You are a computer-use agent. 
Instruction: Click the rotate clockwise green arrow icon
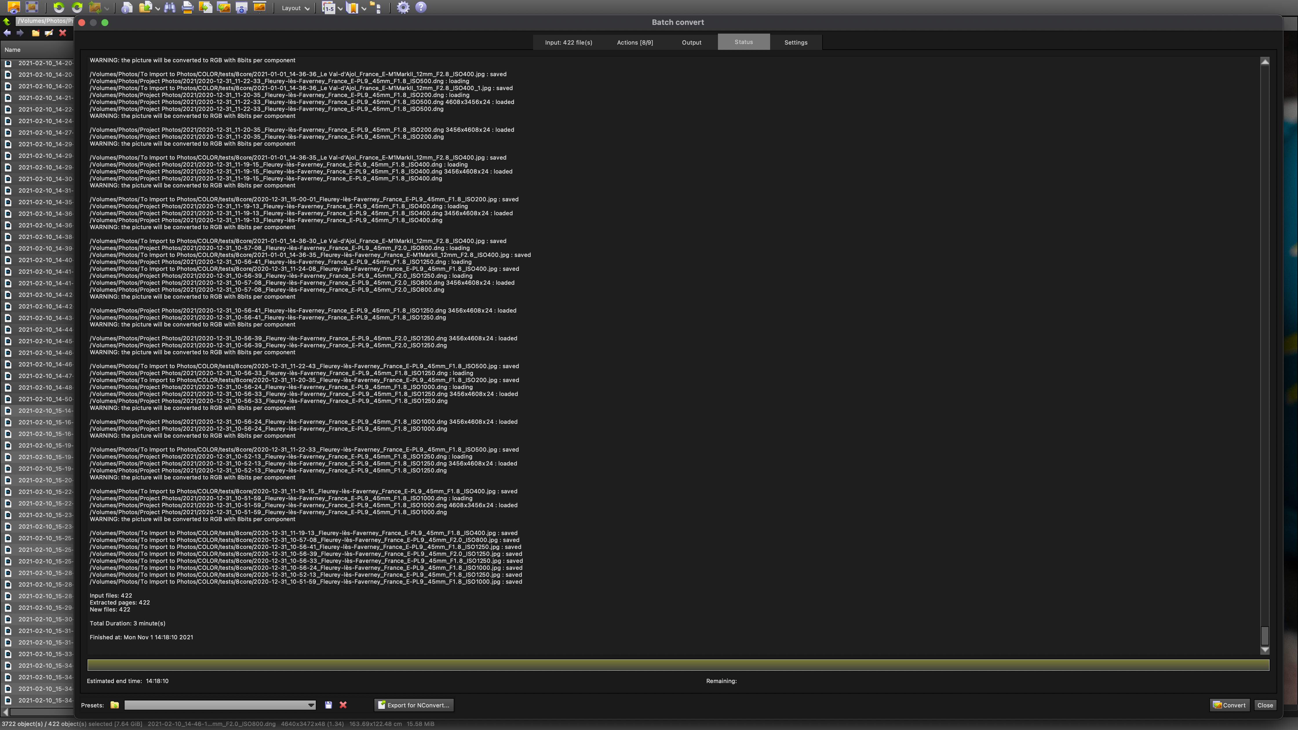[77, 8]
